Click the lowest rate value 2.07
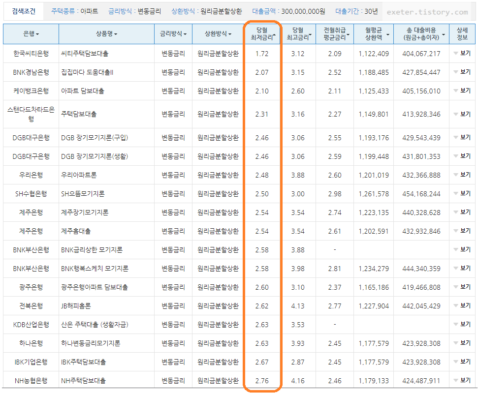This screenshot has width=478, height=395. [x=262, y=72]
